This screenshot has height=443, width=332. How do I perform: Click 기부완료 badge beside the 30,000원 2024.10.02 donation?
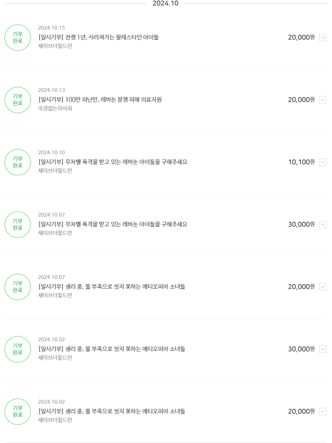pos(17,349)
